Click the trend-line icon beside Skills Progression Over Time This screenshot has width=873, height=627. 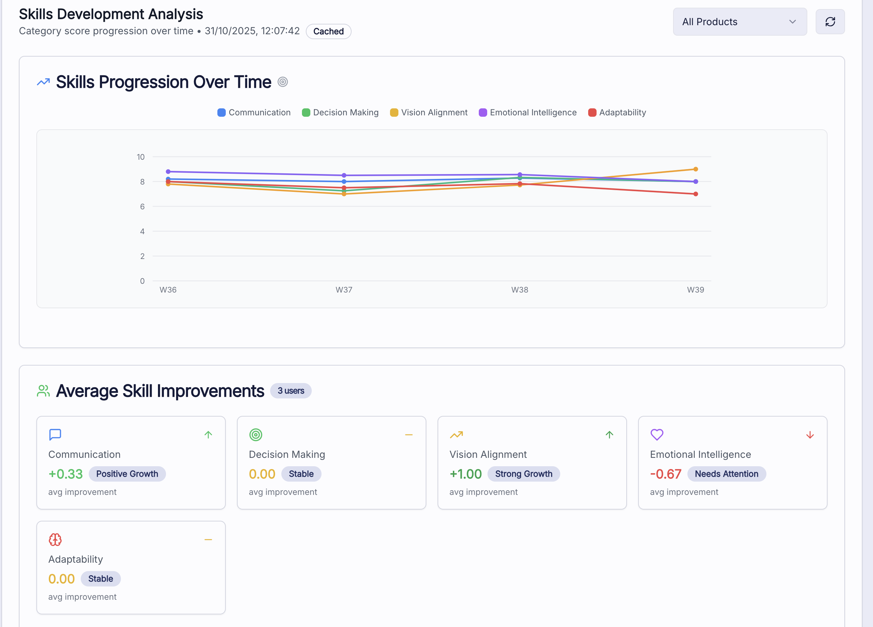43,81
